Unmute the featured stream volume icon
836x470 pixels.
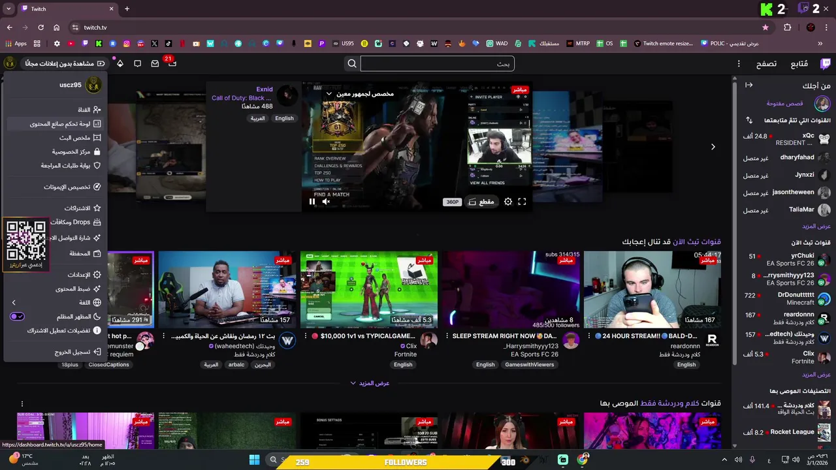[326, 202]
